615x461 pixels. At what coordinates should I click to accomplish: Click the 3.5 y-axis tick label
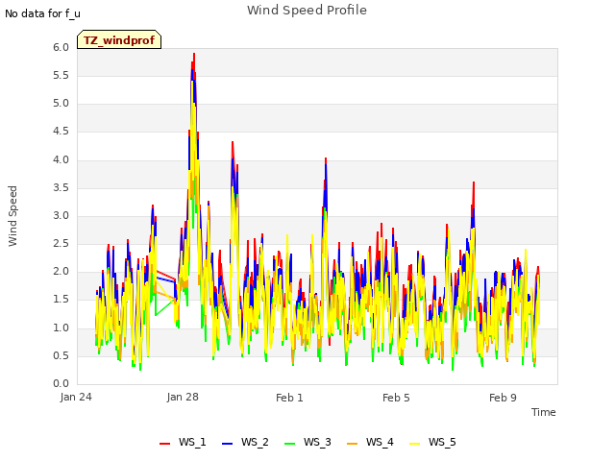[x=61, y=188]
